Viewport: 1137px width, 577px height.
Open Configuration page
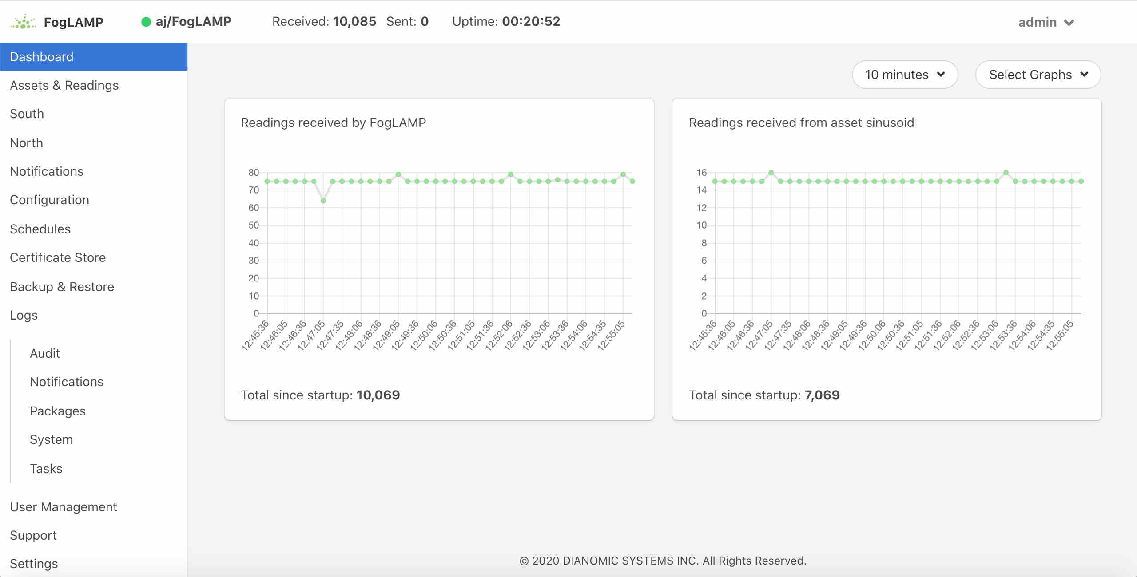point(49,200)
